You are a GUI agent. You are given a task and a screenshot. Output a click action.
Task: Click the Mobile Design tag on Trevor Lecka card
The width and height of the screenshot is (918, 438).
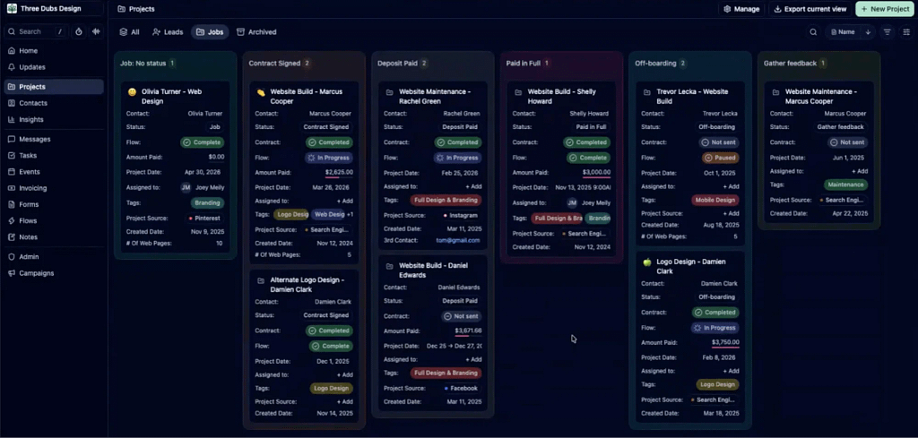coord(715,200)
